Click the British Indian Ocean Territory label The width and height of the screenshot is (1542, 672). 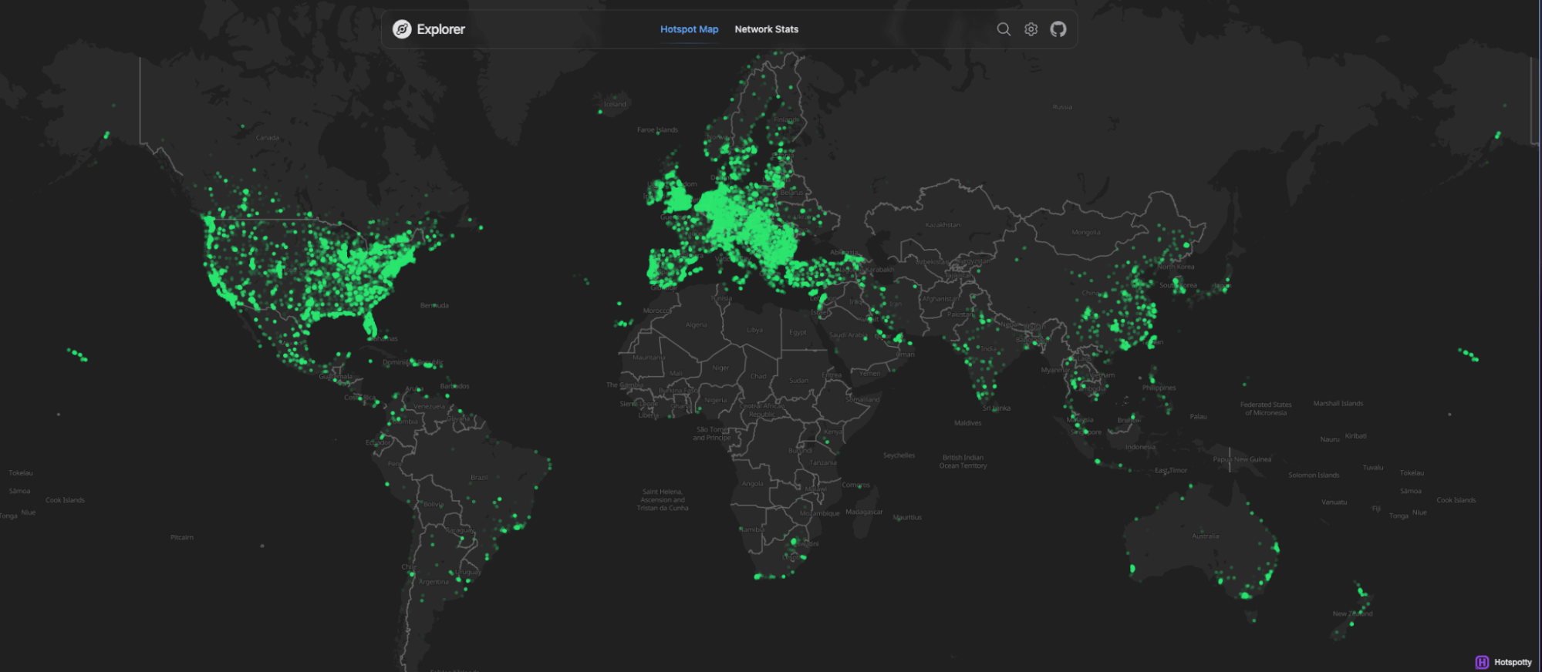[963, 462]
